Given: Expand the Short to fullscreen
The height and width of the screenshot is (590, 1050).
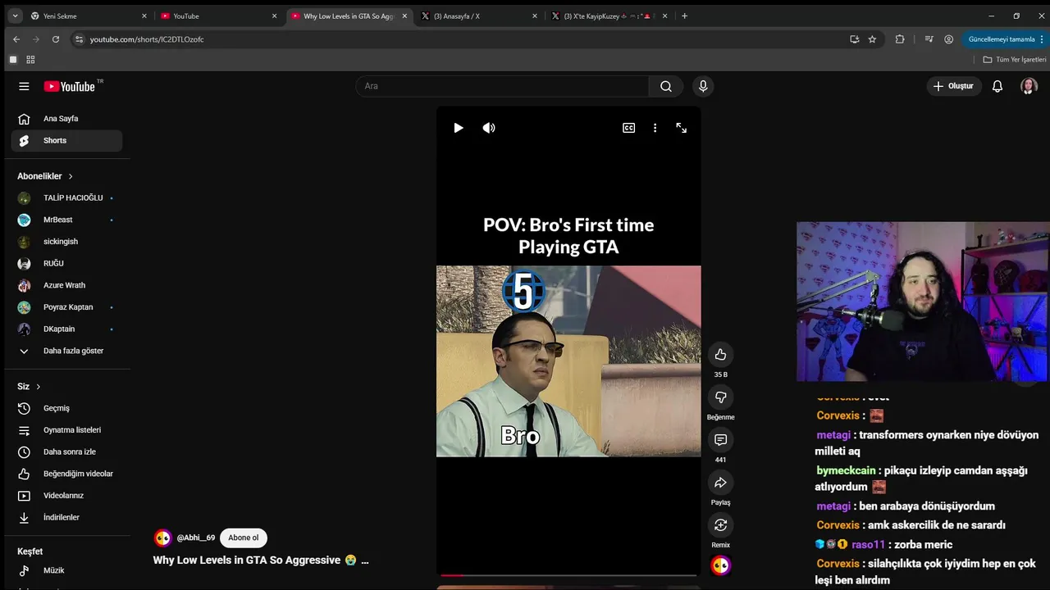Looking at the screenshot, I should 681,128.
